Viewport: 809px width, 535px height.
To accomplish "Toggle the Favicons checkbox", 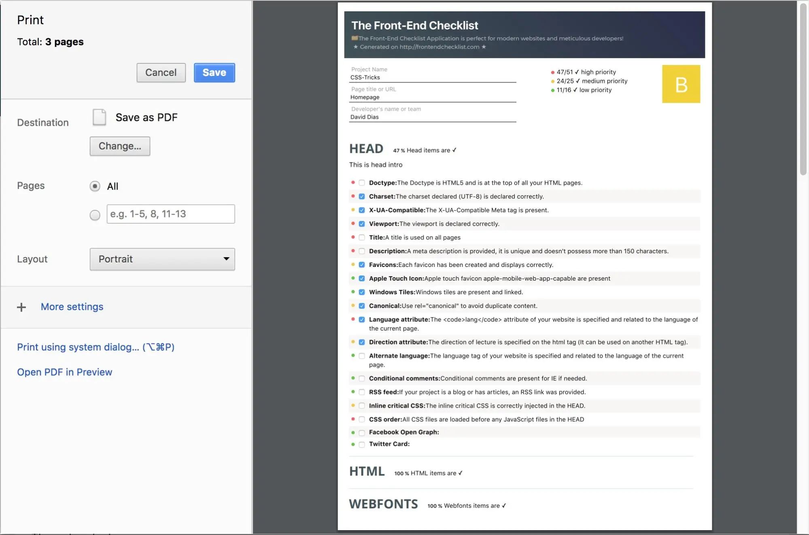I will (x=362, y=265).
